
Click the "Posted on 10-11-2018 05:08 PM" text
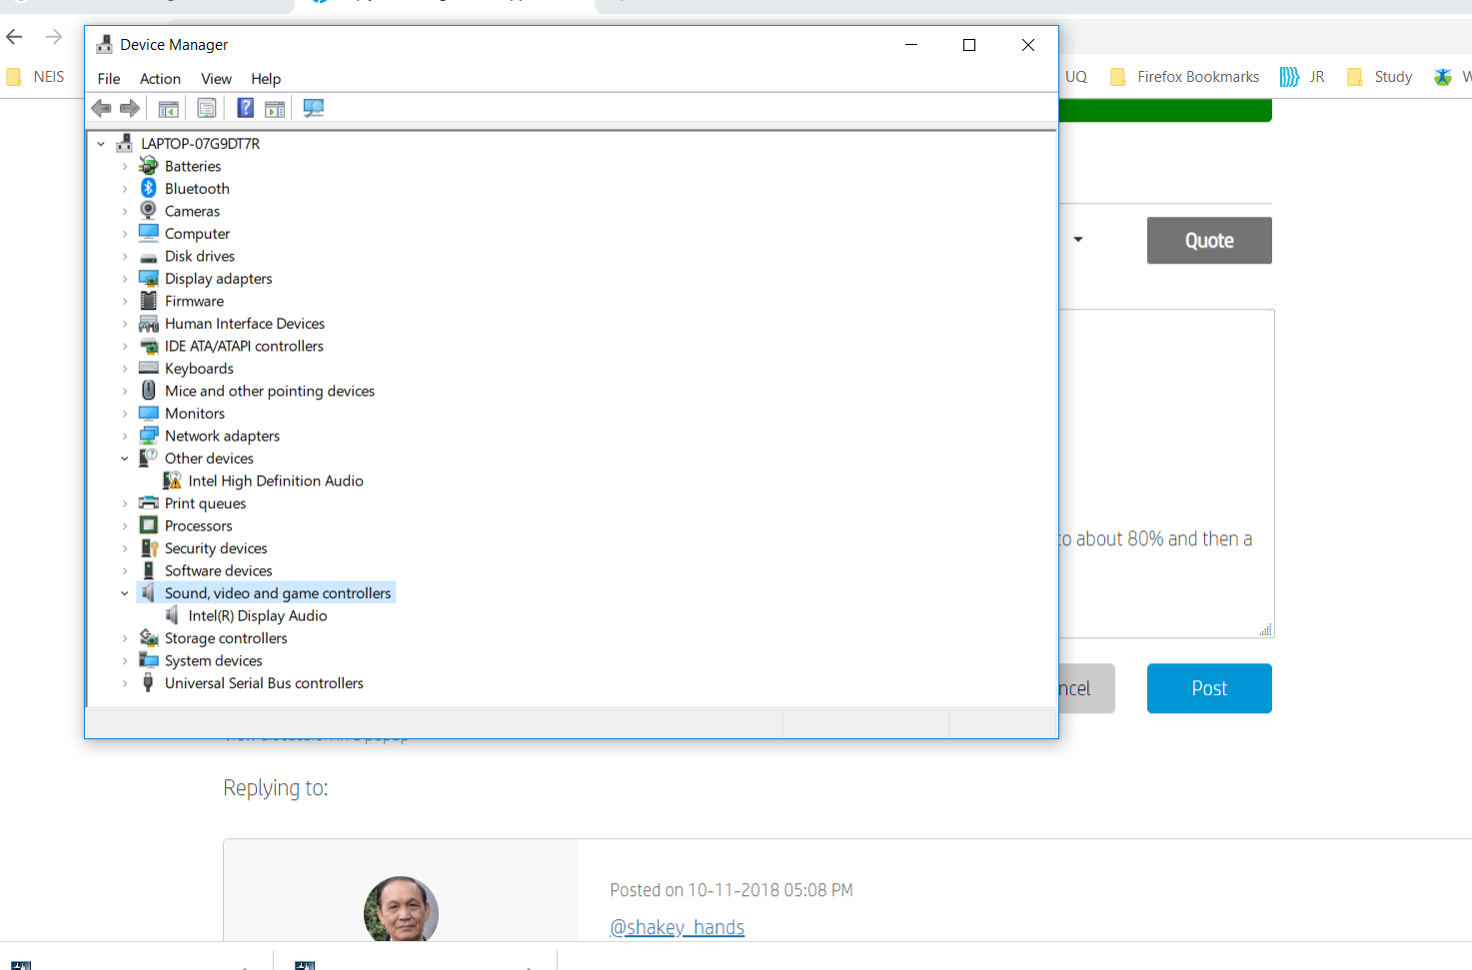[732, 890]
